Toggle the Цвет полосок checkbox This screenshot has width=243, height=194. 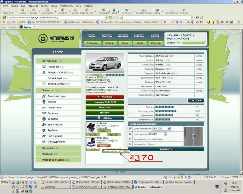coord(130,134)
